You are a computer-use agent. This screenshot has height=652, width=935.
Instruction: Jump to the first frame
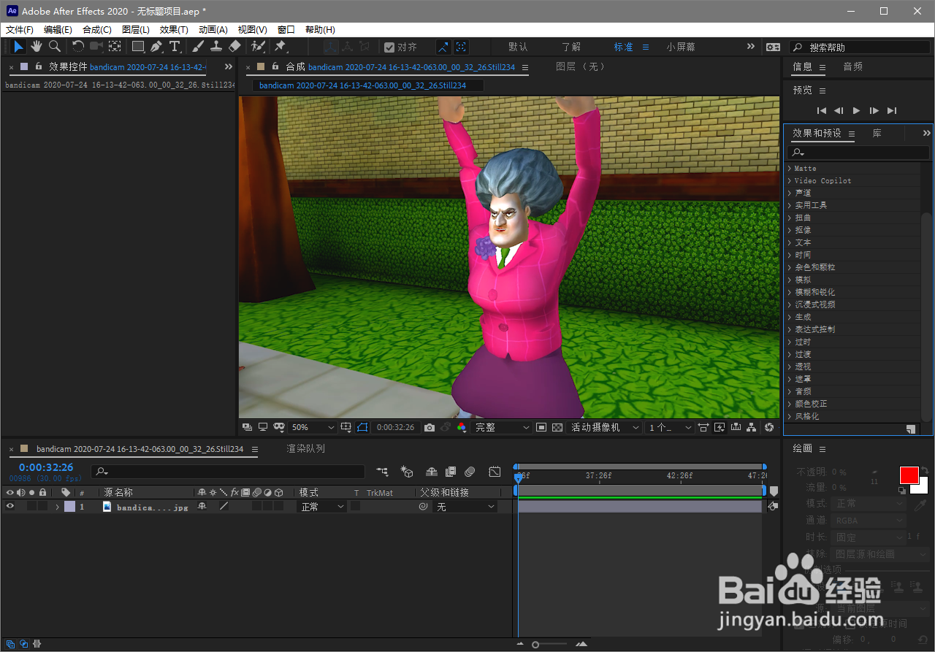point(822,110)
